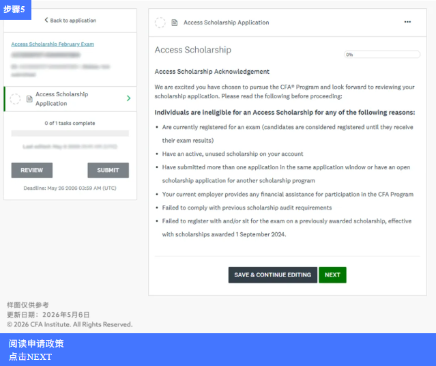Click the SUBMIT button

point(108,170)
